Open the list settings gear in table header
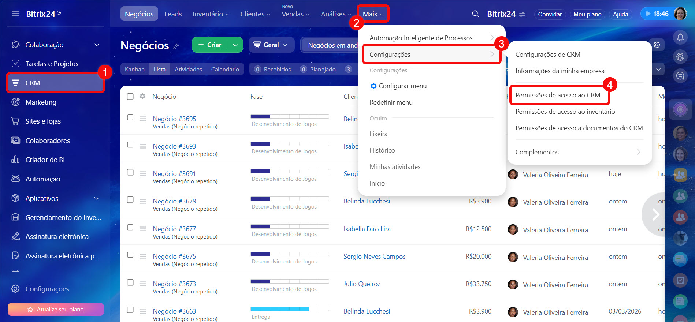This screenshot has height=322, width=695. click(x=142, y=96)
